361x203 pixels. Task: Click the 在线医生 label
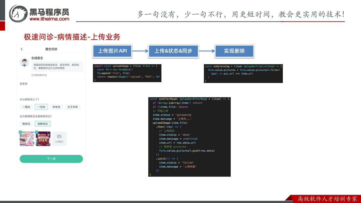coord(37,58)
